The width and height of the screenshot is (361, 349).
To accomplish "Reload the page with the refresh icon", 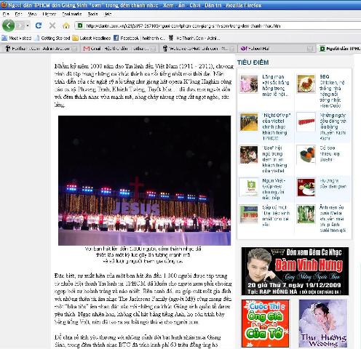I will point(39,25).
